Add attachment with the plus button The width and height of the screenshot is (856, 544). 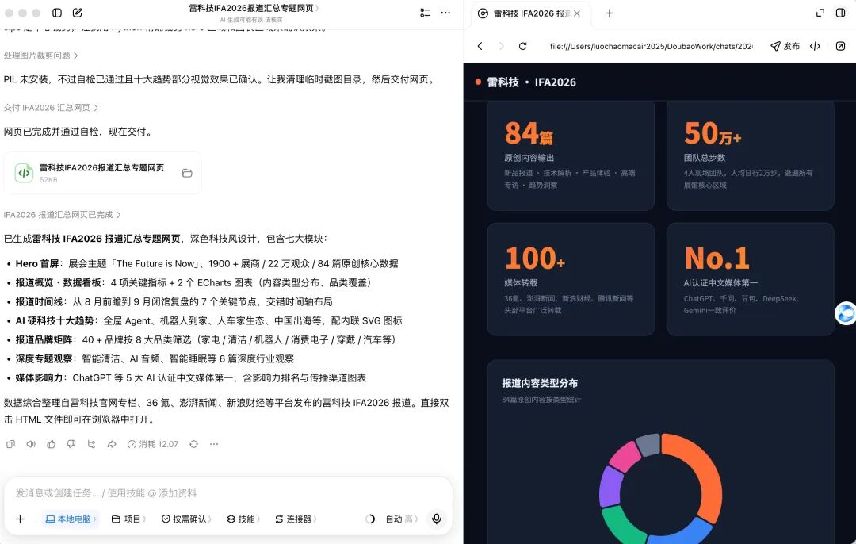[20, 519]
